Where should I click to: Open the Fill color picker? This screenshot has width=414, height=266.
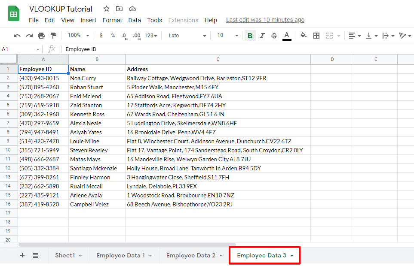coord(304,36)
